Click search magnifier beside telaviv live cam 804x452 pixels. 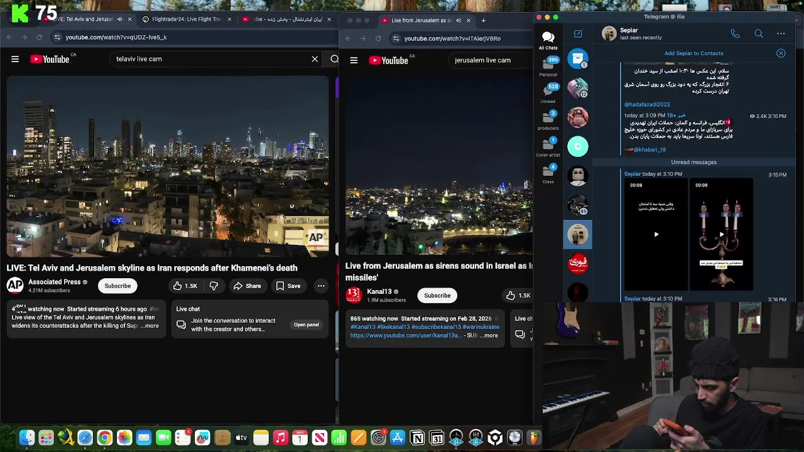point(334,59)
